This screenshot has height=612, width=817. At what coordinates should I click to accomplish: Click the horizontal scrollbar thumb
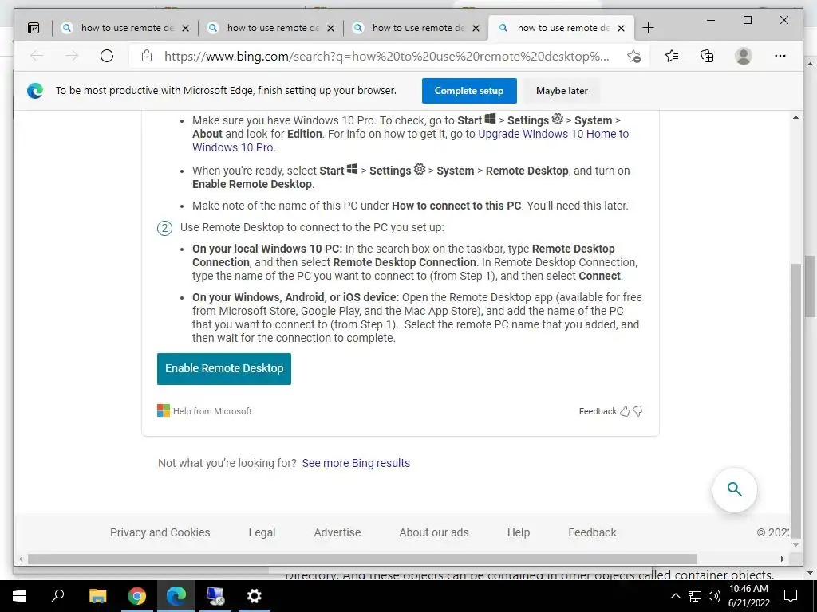(362, 559)
